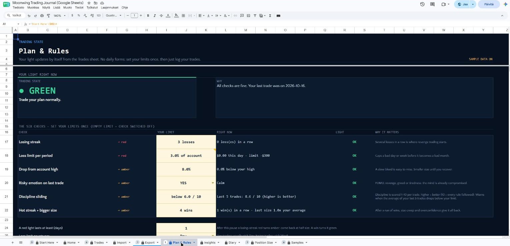The width and height of the screenshot is (510, 246).
Task: Select the '4 wins' limit cell
Action: 186,210
